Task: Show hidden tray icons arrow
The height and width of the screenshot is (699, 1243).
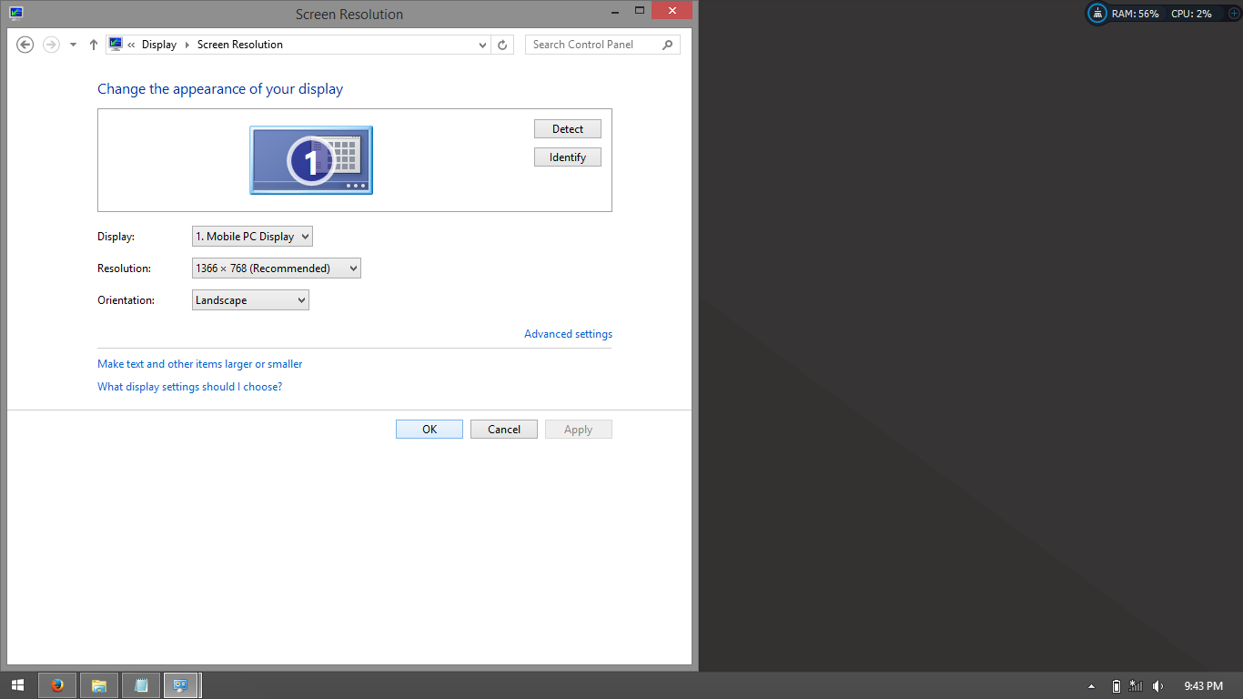Action: [x=1091, y=686]
